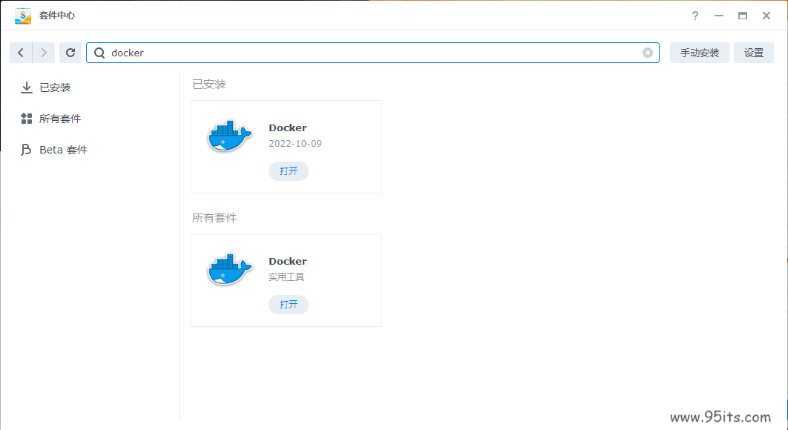
Task: Click the 已安装 download icon in sidebar
Action: pos(27,88)
